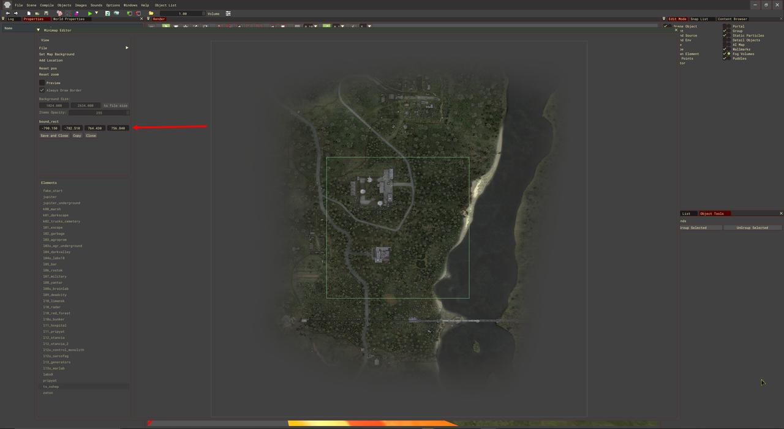Click Save and Close button

point(55,135)
